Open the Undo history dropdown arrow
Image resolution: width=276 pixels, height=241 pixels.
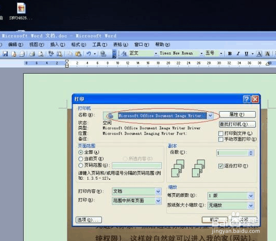point(95,54)
